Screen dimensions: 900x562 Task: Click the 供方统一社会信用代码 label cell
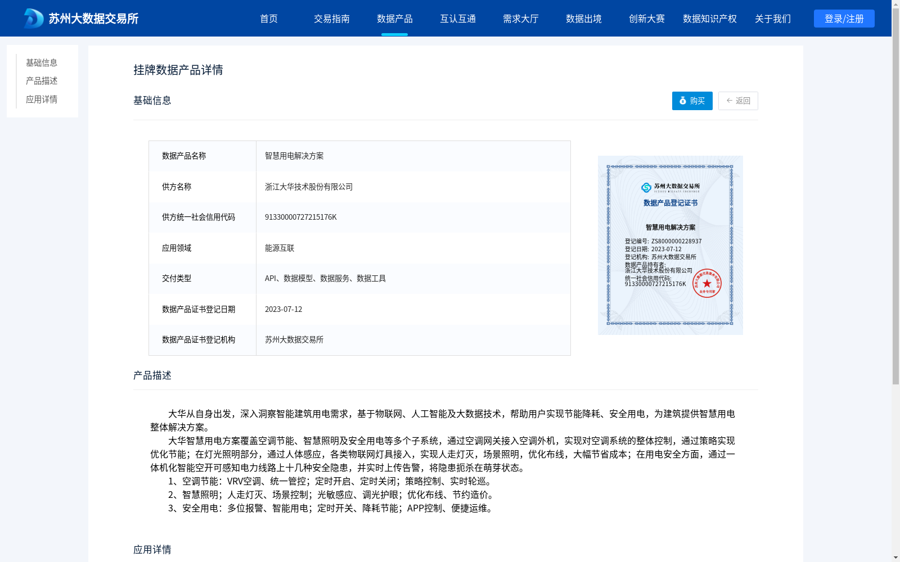point(202,217)
